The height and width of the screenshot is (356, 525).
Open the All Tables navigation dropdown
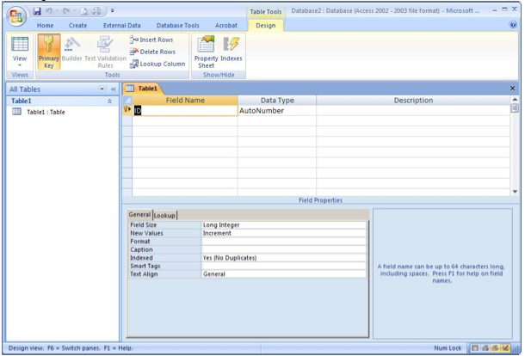pyautogui.click(x=102, y=89)
